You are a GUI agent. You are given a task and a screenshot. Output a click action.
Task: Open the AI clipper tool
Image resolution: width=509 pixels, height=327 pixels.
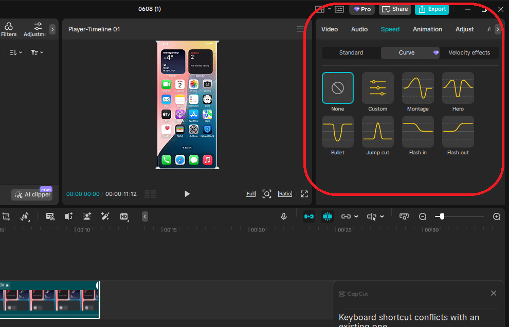coord(32,194)
